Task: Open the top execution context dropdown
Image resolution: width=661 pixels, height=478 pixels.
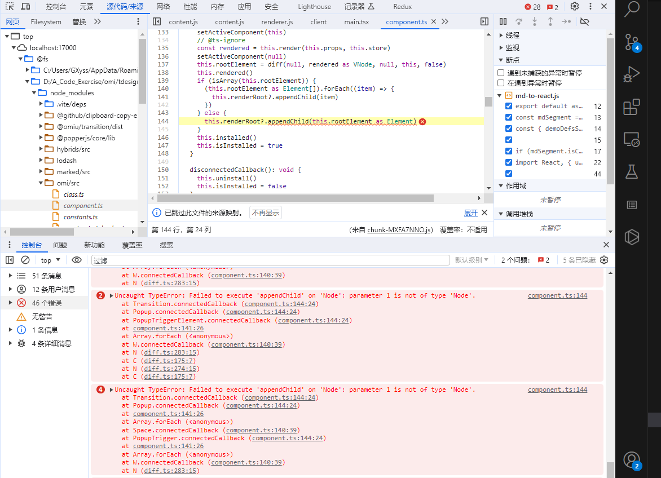Action: pos(51,260)
